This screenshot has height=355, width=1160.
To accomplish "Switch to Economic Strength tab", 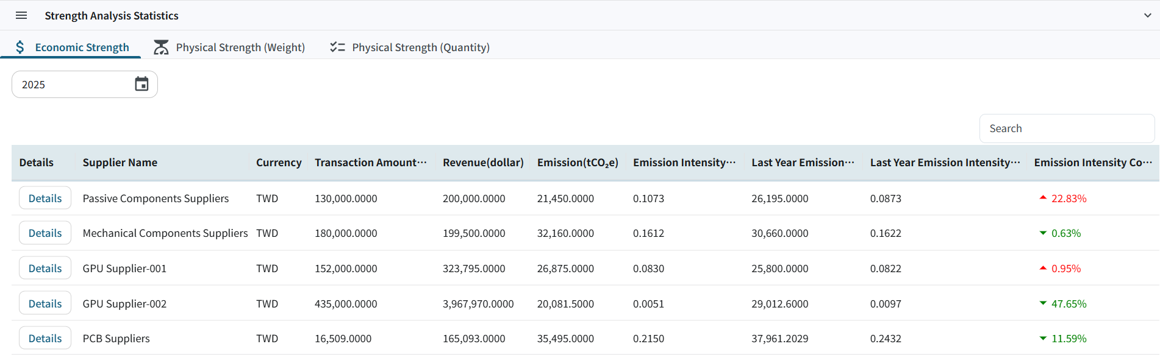I will (71, 47).
